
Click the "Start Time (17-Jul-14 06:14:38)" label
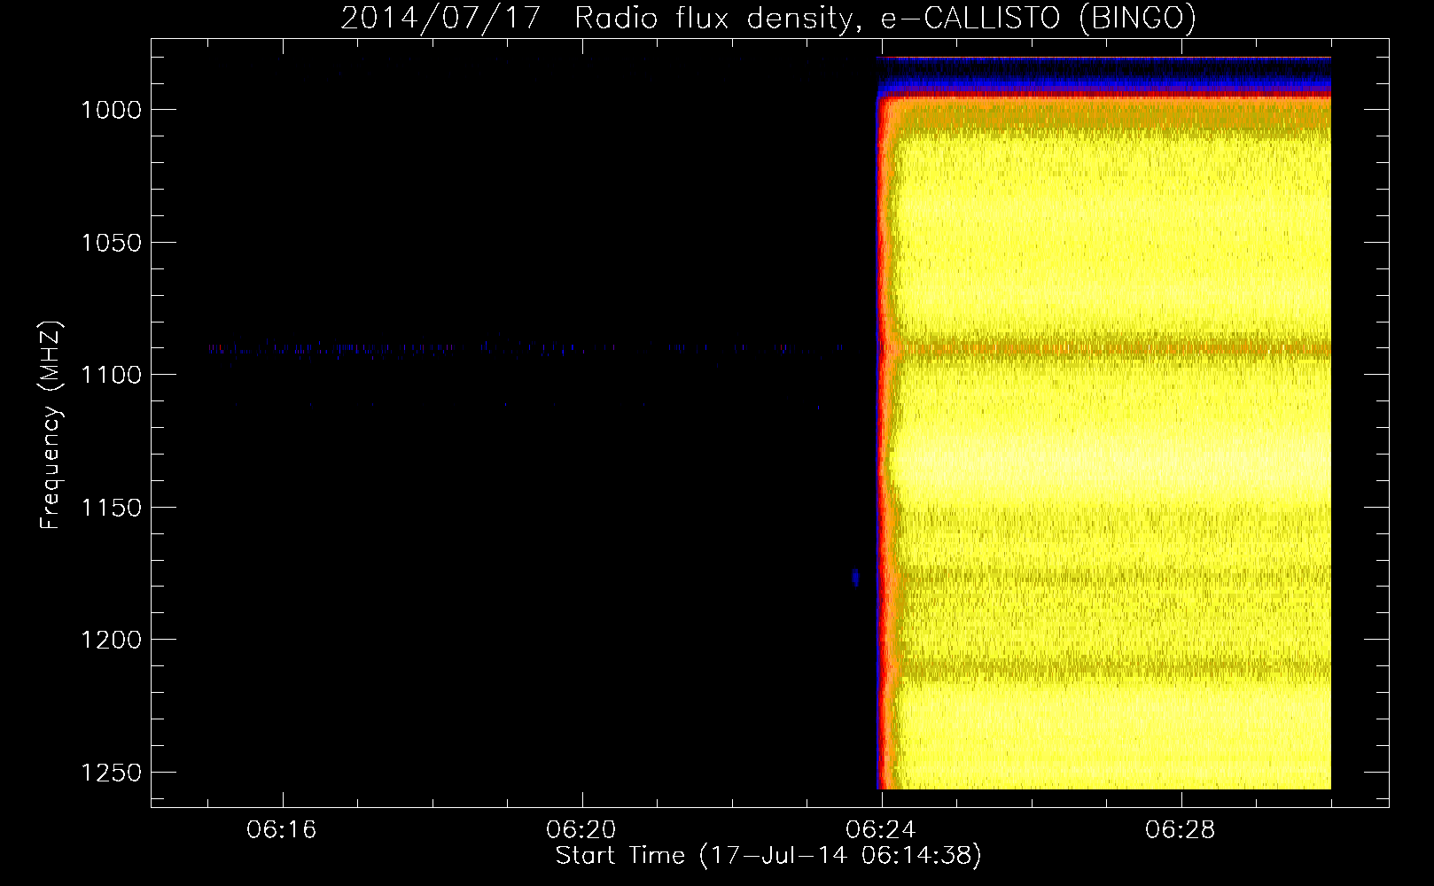point(768,856)
